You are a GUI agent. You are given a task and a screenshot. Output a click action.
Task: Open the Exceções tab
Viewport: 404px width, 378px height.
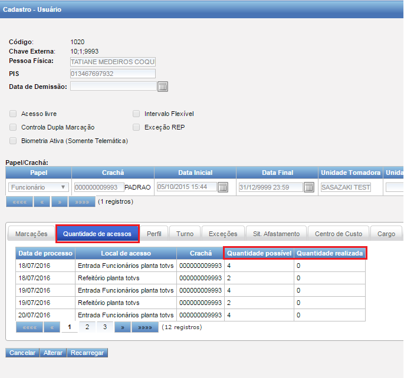pos(223,234)
